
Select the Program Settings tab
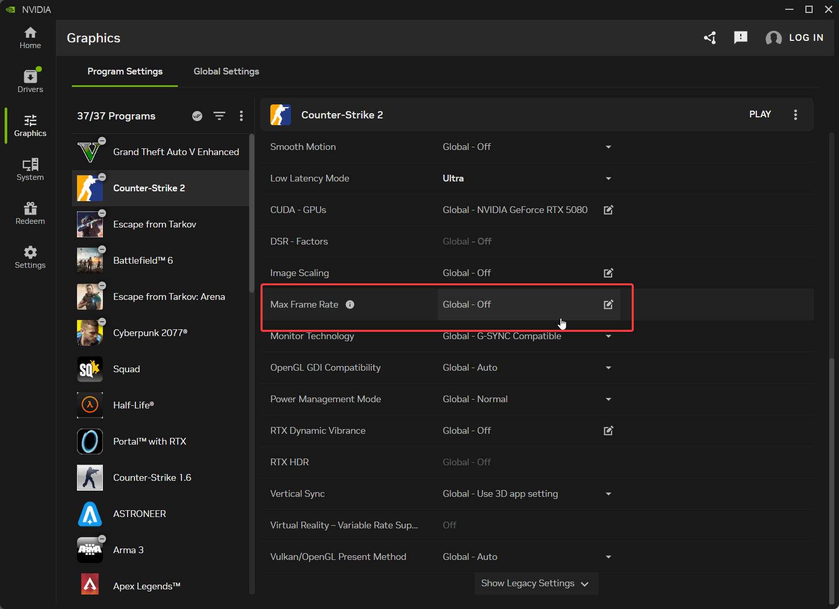pyautogui.click(x=125, y=71)
